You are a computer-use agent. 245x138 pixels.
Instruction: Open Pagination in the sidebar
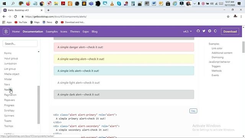[x=10, y=95]
